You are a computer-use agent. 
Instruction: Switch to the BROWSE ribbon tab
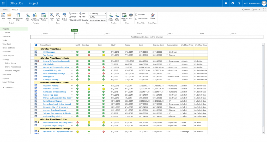(5, 10)
